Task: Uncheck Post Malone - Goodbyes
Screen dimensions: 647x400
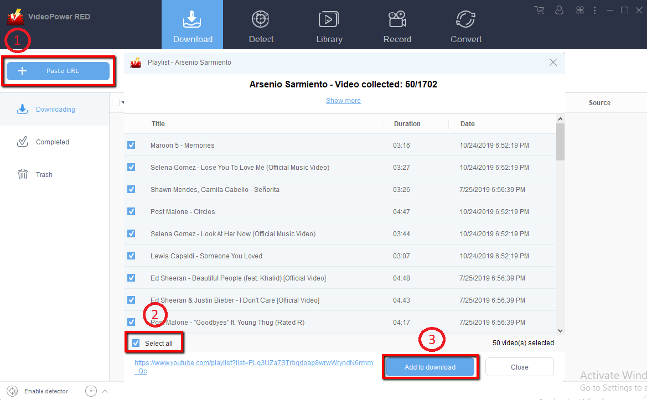Action: click(131, 322)
